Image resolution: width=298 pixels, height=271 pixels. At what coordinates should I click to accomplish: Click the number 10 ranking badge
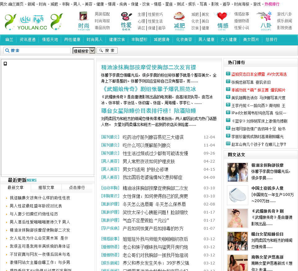pyautogui.click(x=228, y=144)
